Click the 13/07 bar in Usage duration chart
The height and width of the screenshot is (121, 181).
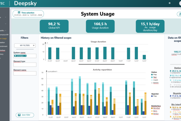(144, 57)
